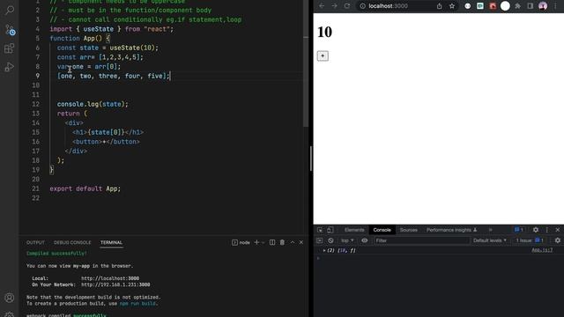Click the useState(10) call on line 6
564x317 pixels.
coord(132,48)
